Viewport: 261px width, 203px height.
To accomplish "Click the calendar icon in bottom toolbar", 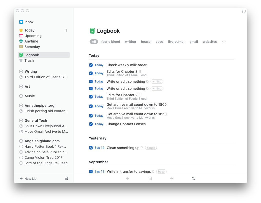I will tap(150, 178).
